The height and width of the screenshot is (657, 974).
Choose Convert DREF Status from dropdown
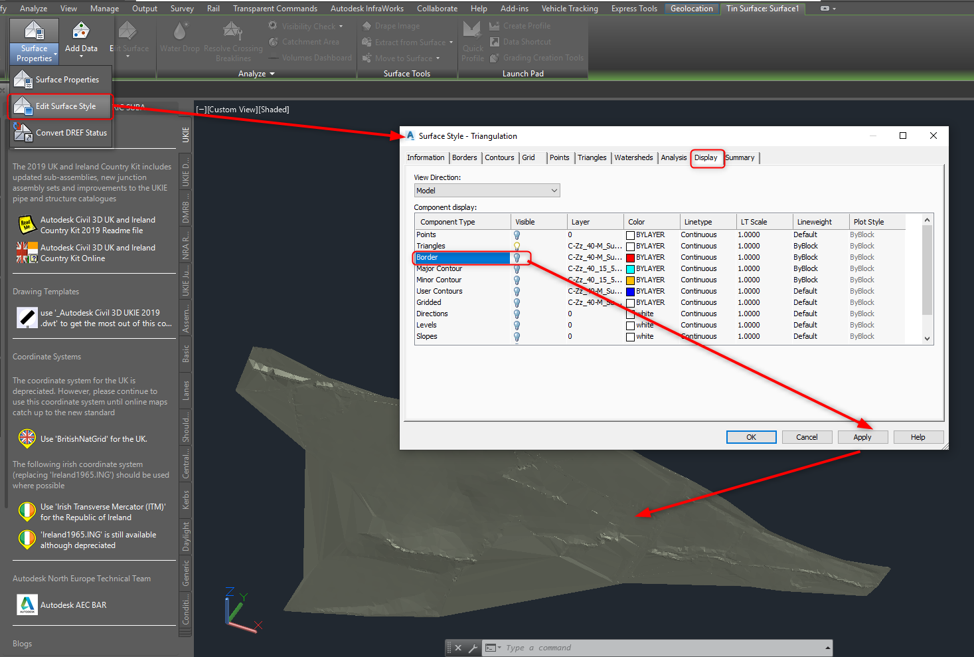(x=61, y=133)
